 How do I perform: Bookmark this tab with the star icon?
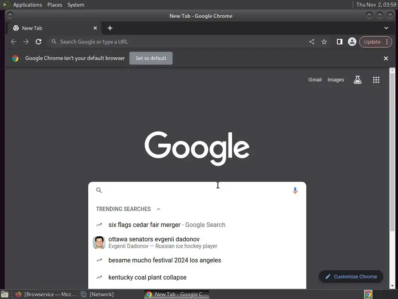pos(324,42)
